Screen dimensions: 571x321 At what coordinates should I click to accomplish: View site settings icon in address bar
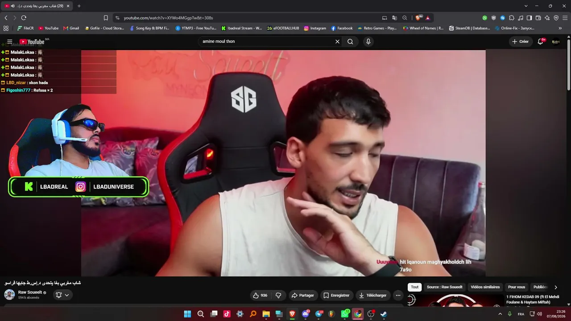[117, 18]
